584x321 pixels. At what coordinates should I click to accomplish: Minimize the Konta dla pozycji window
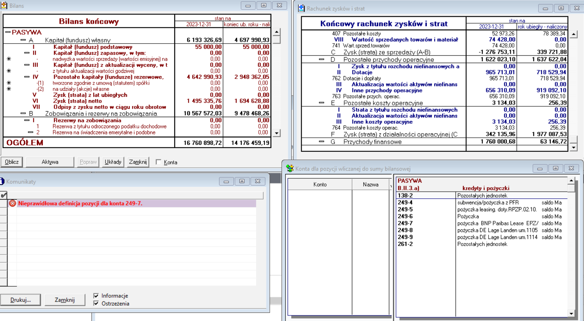point(540,168)
